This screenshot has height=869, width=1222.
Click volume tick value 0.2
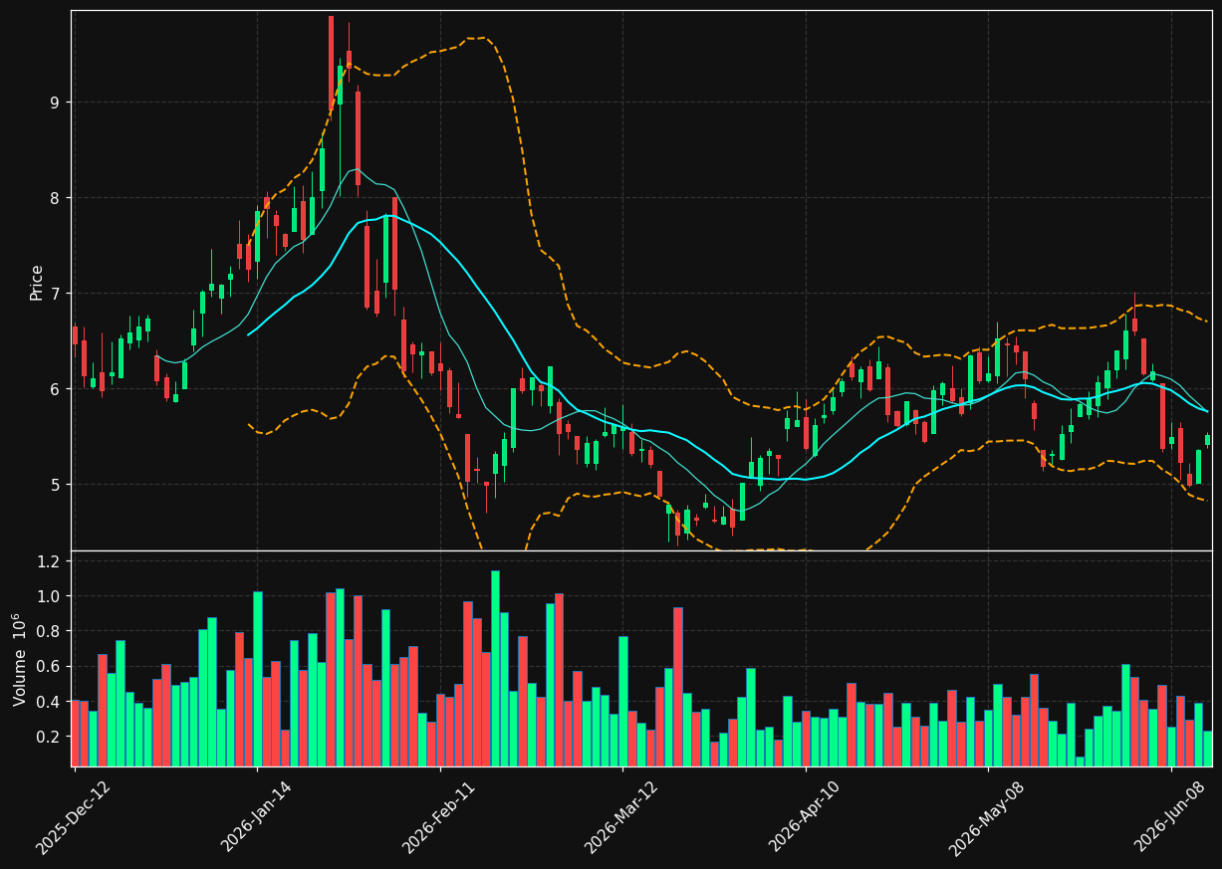tap(51, 737)
